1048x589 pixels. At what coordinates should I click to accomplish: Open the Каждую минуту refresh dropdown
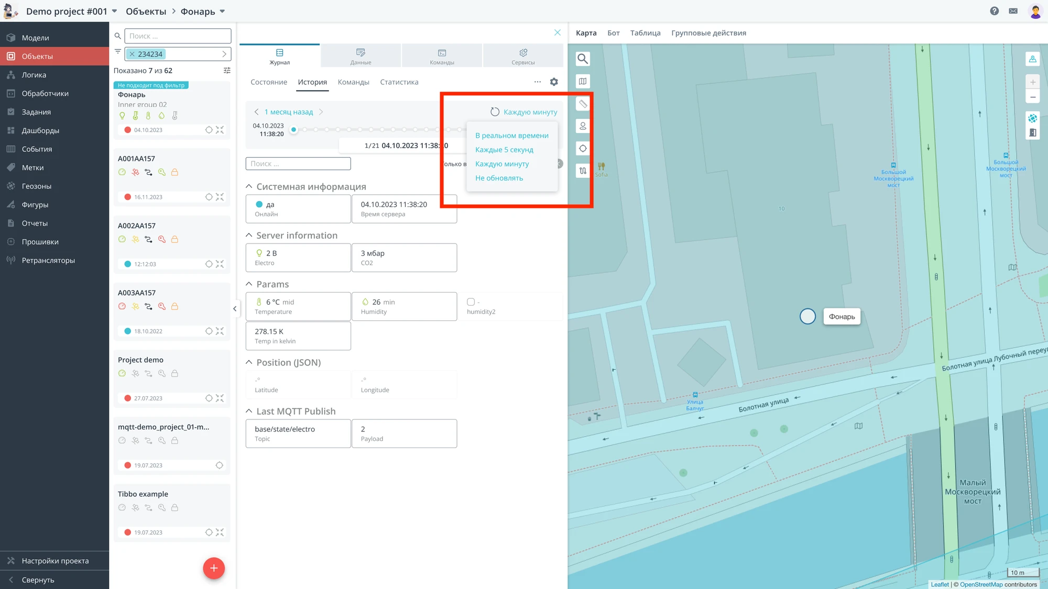pos(523,112)
